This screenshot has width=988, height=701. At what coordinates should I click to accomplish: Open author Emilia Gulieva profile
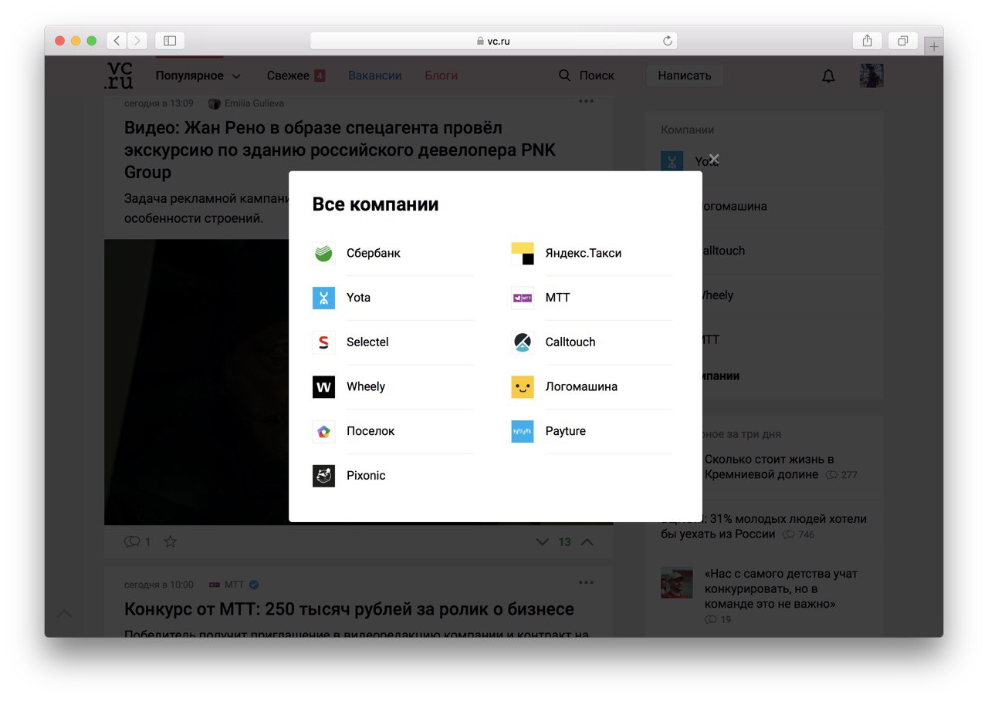[x=246, y=103]
